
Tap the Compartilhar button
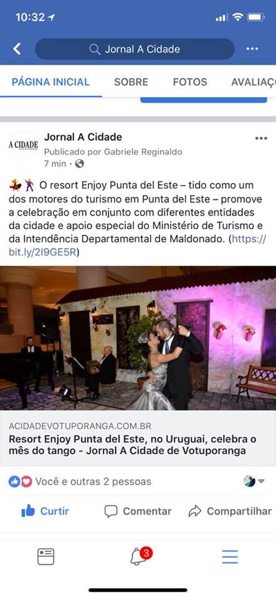point(230,511)
